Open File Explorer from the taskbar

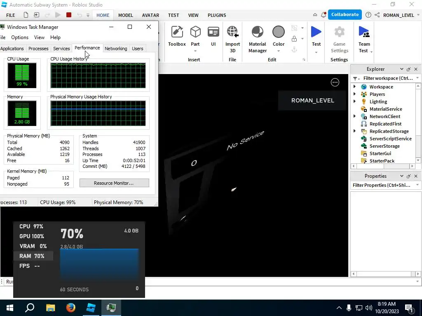(50, 307)
